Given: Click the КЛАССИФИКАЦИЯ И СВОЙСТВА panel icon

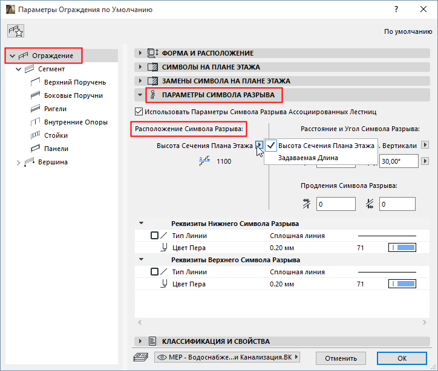Looking at the screenshot, I should [152, 341].
